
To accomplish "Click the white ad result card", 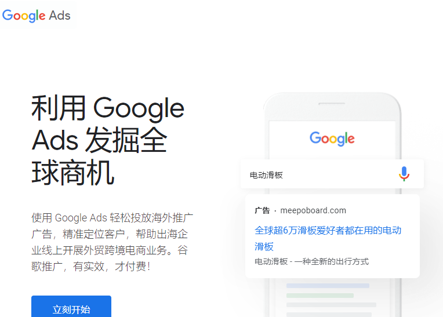I will pyautogui.click(x=332, y=236).
